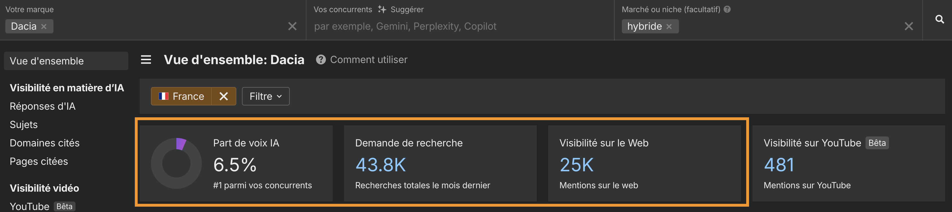This screenshot has height=212, width=952.
Task: Clear the Votre marque field with the X
Action: coord(292,26)
